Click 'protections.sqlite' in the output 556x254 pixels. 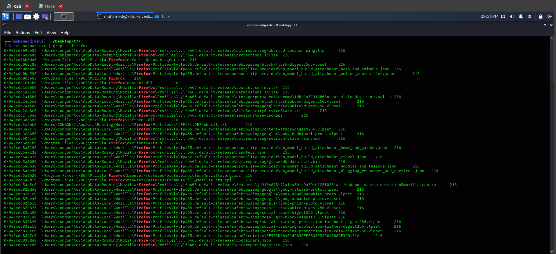257,55
